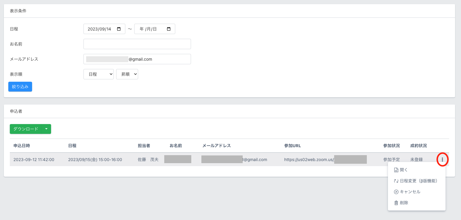The image size is (461, 220).
Task: Open calendar picker on end date field
Action: click(169, 29)
